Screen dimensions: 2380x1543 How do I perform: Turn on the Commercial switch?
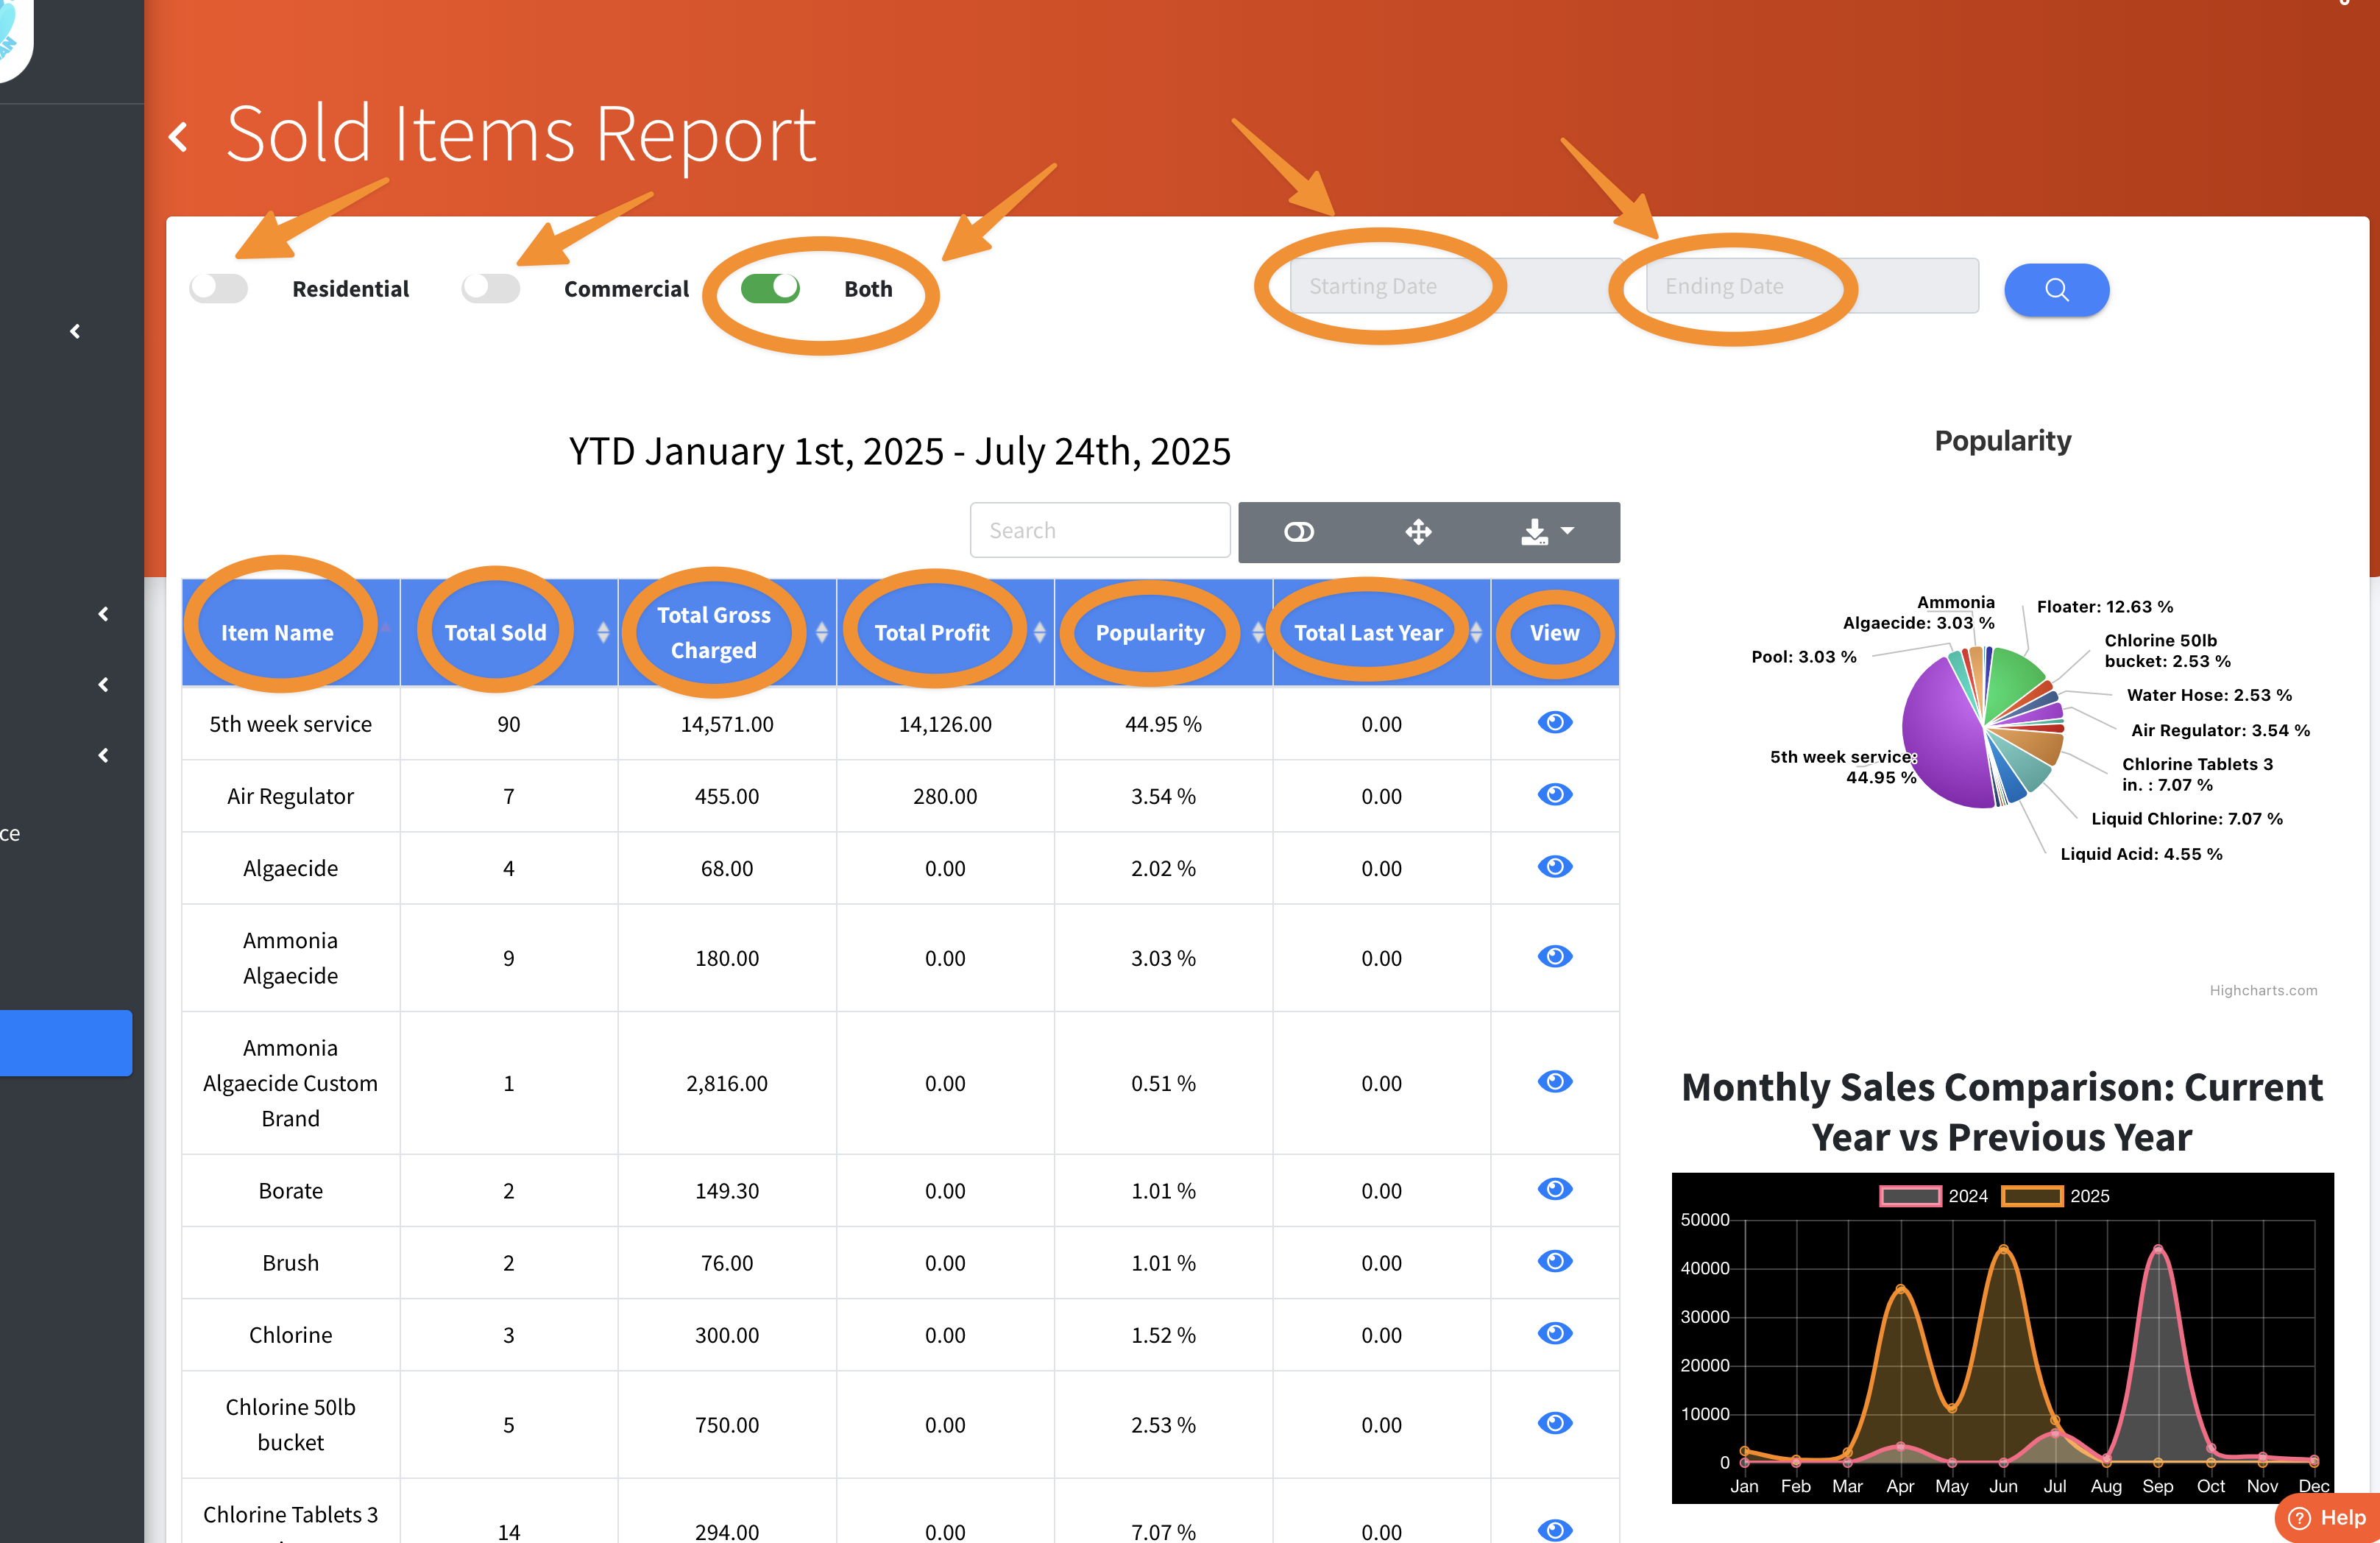(x=491, y=289)
